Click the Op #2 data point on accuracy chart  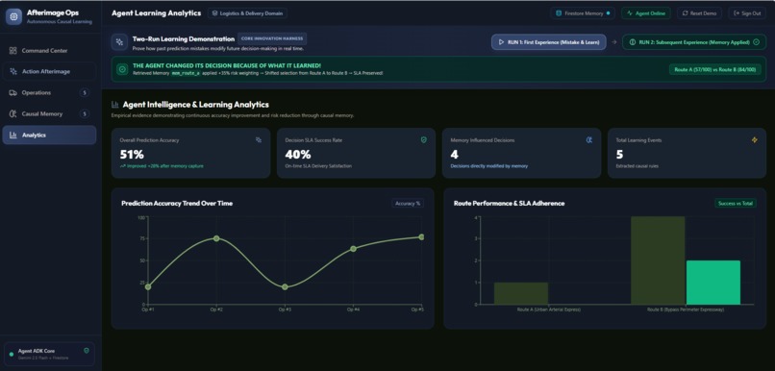pos(216,238)
